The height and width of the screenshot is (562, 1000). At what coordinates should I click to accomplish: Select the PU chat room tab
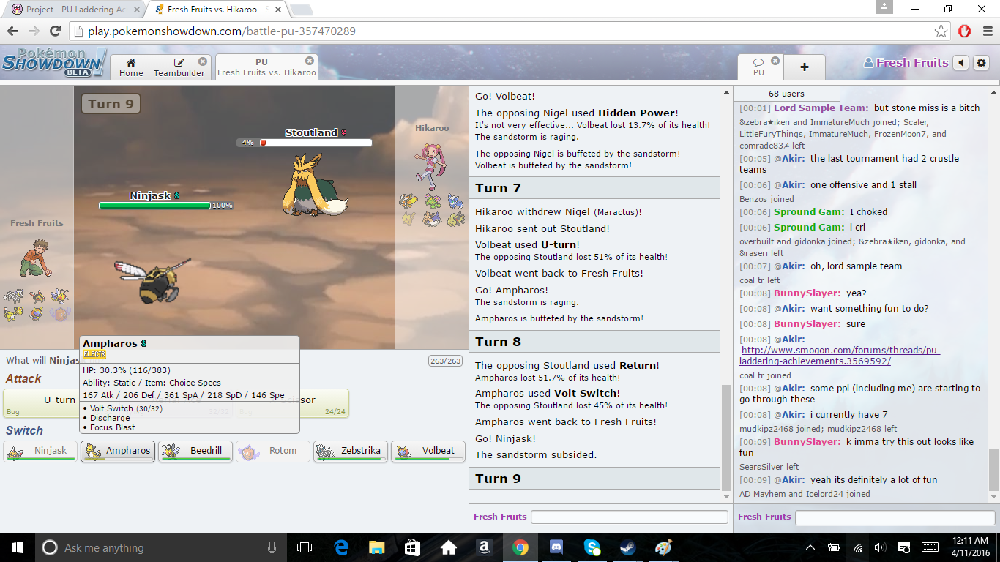coord(760,67)
